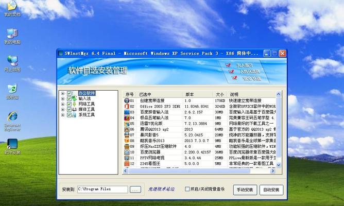Uncheck the 媒体工具 category checkbox

tap(69, 110)
